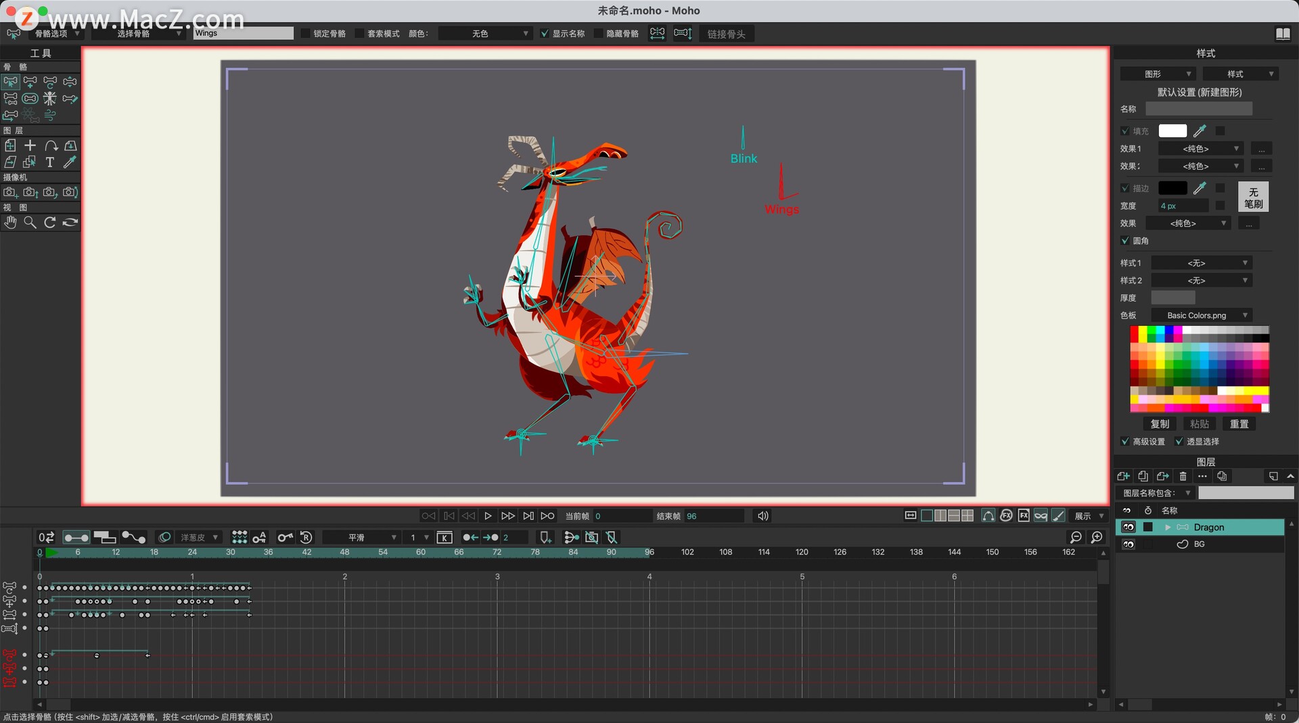Image resolution: width=1299 pixels, height=723 pixels.
Task: Select the camera with vertical arrows tool
Action: pos(30,192)
